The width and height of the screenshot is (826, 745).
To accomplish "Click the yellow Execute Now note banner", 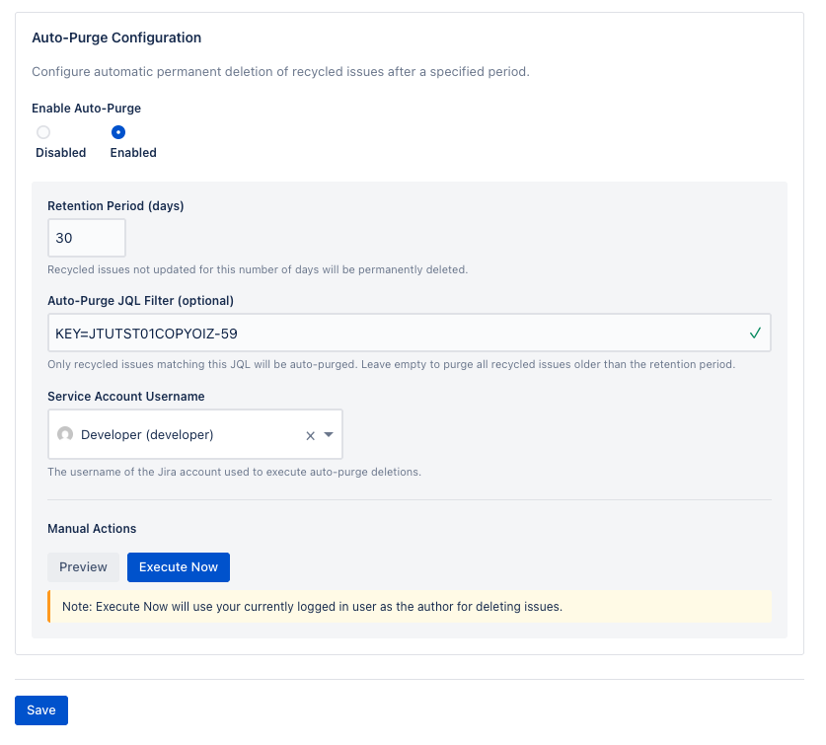I will [410, 607].
